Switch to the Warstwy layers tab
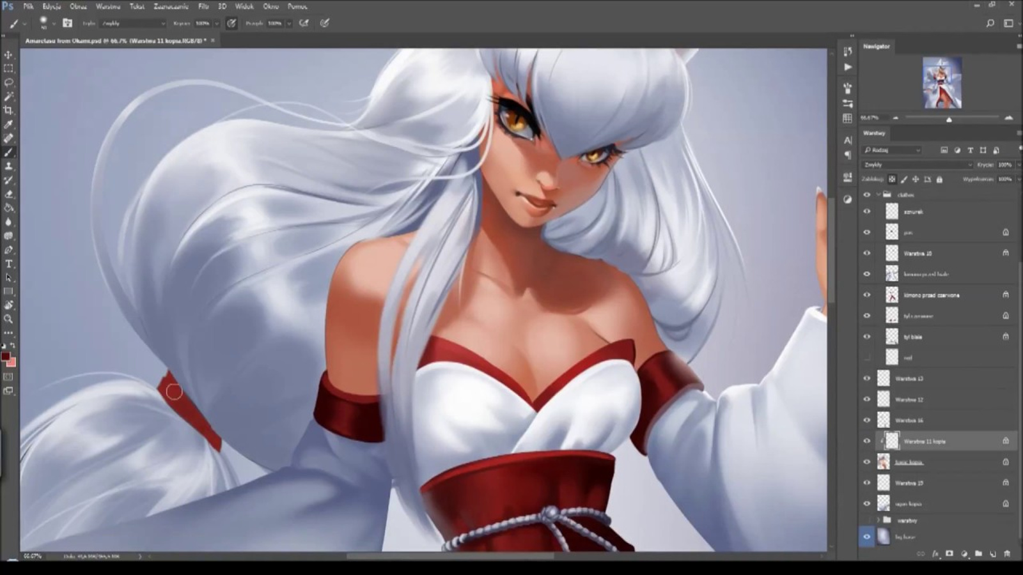The width and height of the screenshot is (1023, 575). tap(874, 133)
